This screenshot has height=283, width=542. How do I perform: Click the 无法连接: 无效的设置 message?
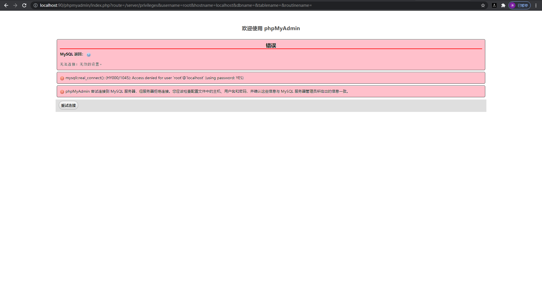[x=81, y=64]
